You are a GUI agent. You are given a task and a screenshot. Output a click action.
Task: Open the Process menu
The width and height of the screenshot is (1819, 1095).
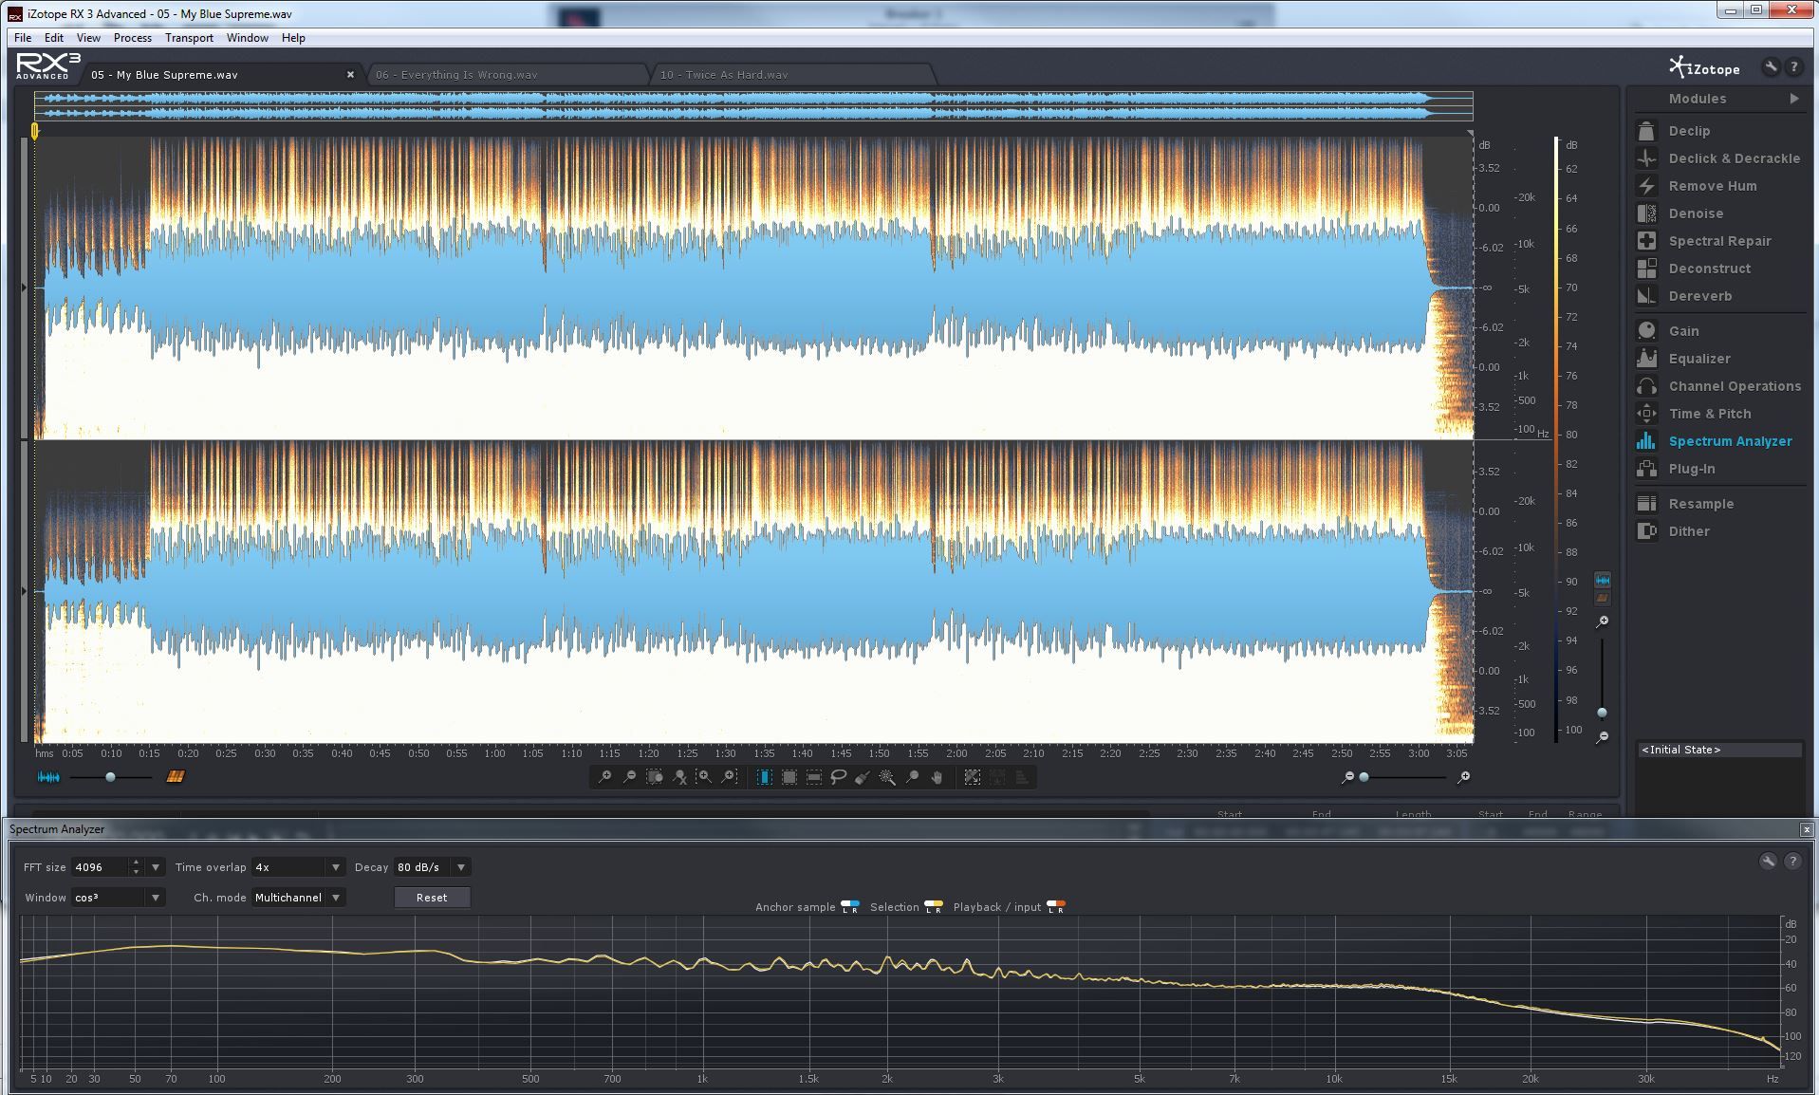tap(132, 38)
